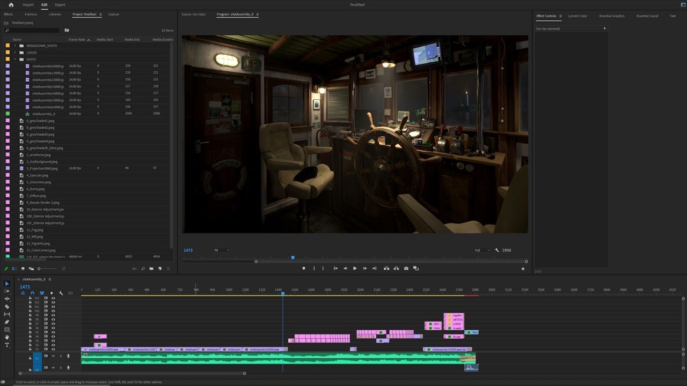The height and width of the screenshot is (386, 687).
Task: Mute audio track A1
Action: (x=53, y=356)
